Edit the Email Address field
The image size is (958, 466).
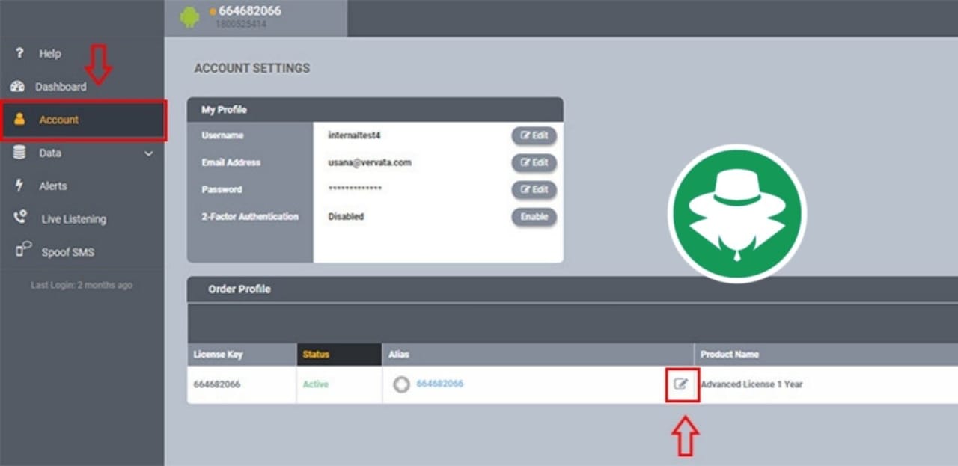pyautogui.click(x=534, y=163)
